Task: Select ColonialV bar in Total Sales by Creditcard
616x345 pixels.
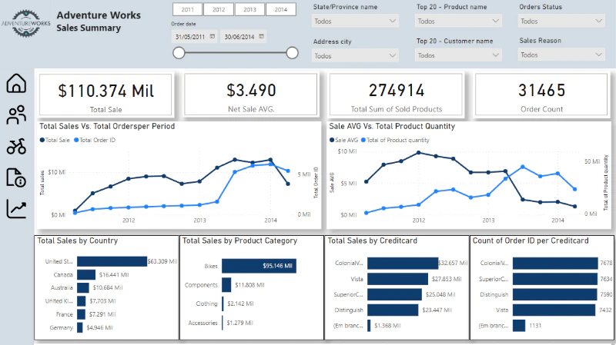Action: (x=403, y=263)
